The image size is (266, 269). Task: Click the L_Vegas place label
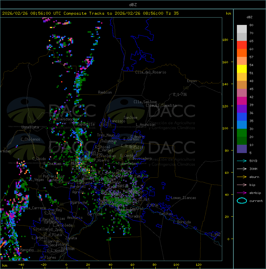point(37,180)
